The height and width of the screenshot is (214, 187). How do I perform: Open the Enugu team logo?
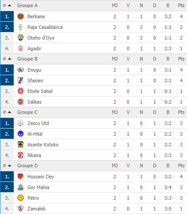(20, 70)
